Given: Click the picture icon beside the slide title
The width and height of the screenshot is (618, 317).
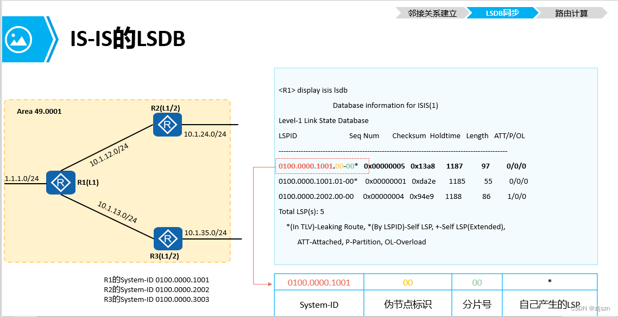Looking at the screenshot, I should point(19,40).
